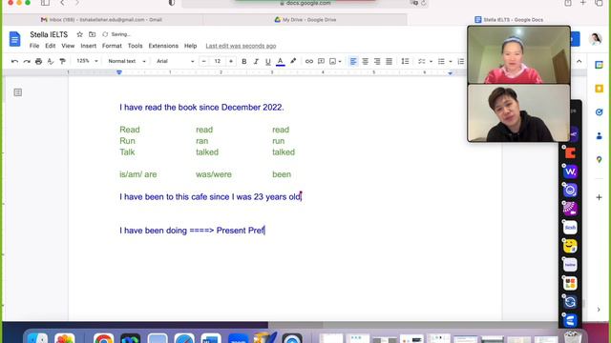Viewport: 611px width, 343px height.
Task: Open the Normal text style dropdown
Action: [127, 61]
